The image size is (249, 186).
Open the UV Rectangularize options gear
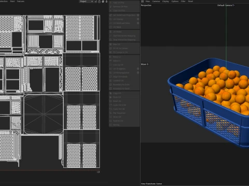click(x=138, y=73)
